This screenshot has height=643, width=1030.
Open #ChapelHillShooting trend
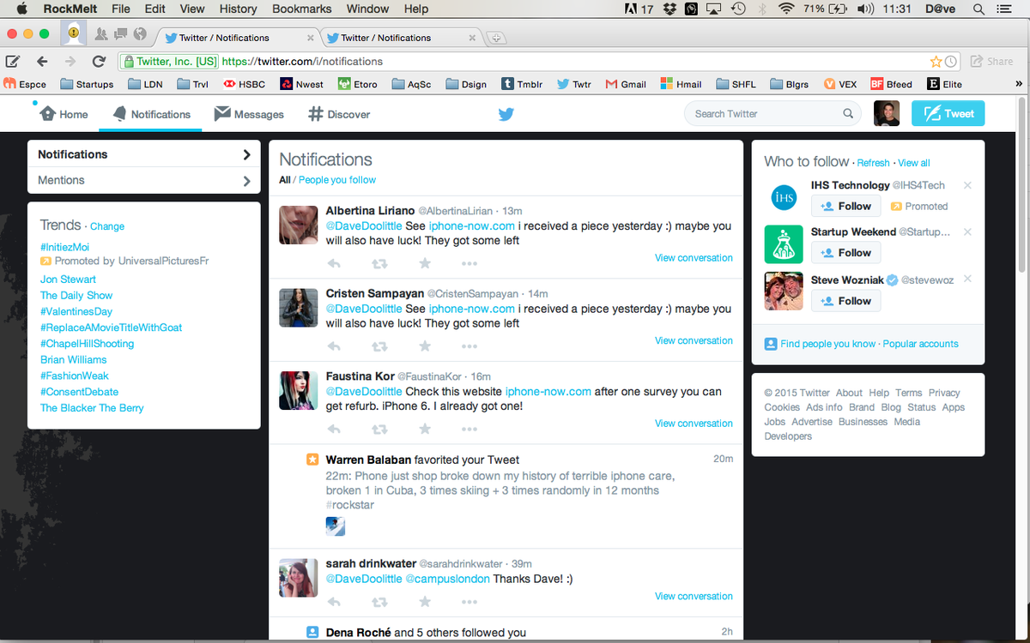pyautogui.click(x=87, y=344)
